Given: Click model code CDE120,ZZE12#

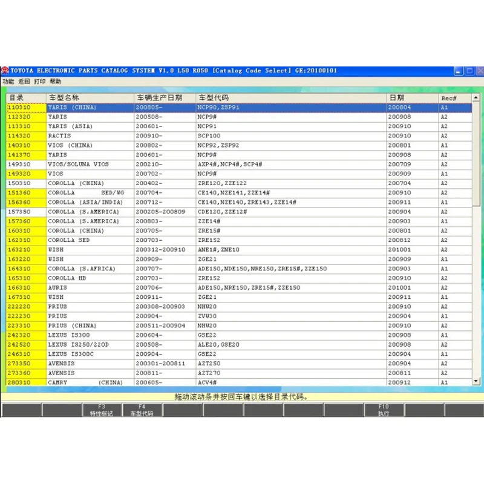Looking at the screenshot, I should click(x=222, y=212).
